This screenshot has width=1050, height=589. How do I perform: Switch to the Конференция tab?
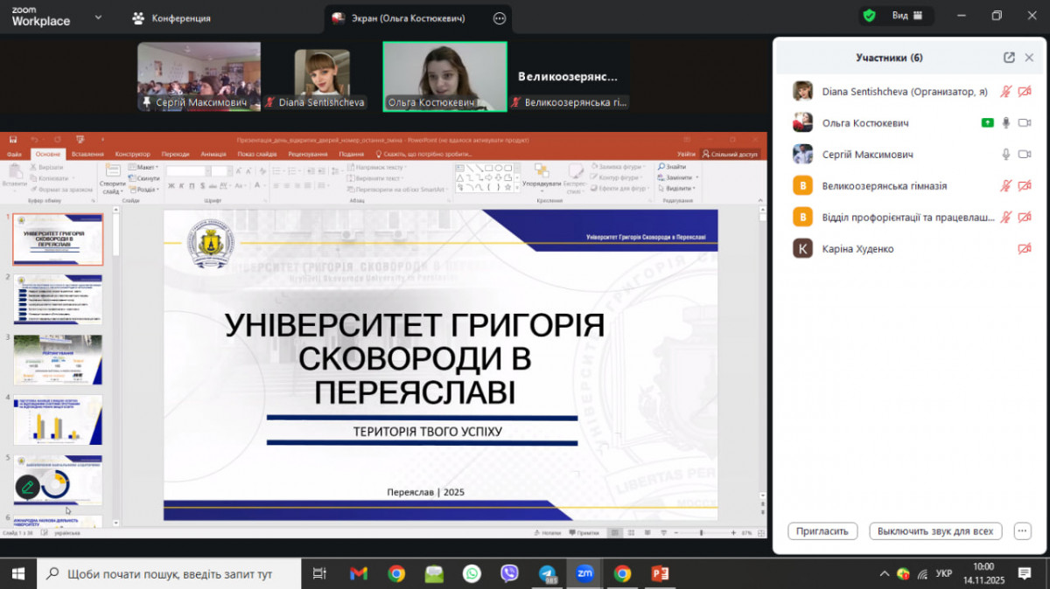click(x=171, y=17)
